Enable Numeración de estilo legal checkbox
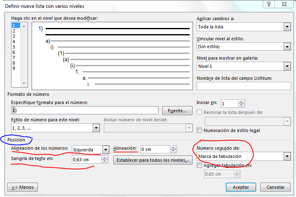 pos(199,130)
